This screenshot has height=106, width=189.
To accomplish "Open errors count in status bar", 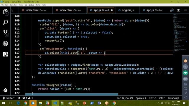I will tap(25, 98).
